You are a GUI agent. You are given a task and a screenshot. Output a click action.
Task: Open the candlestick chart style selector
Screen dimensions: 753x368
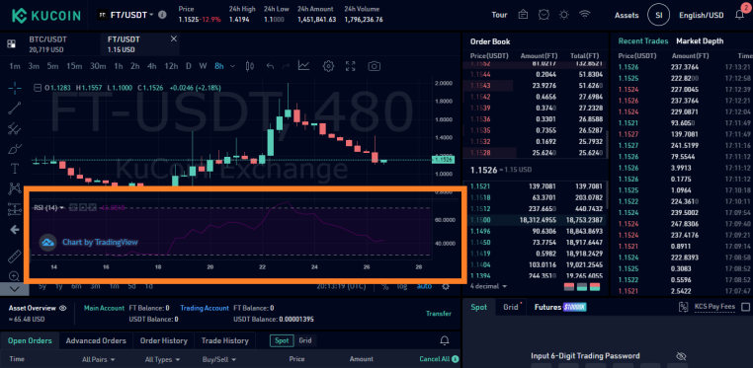(x=249, y=66)
